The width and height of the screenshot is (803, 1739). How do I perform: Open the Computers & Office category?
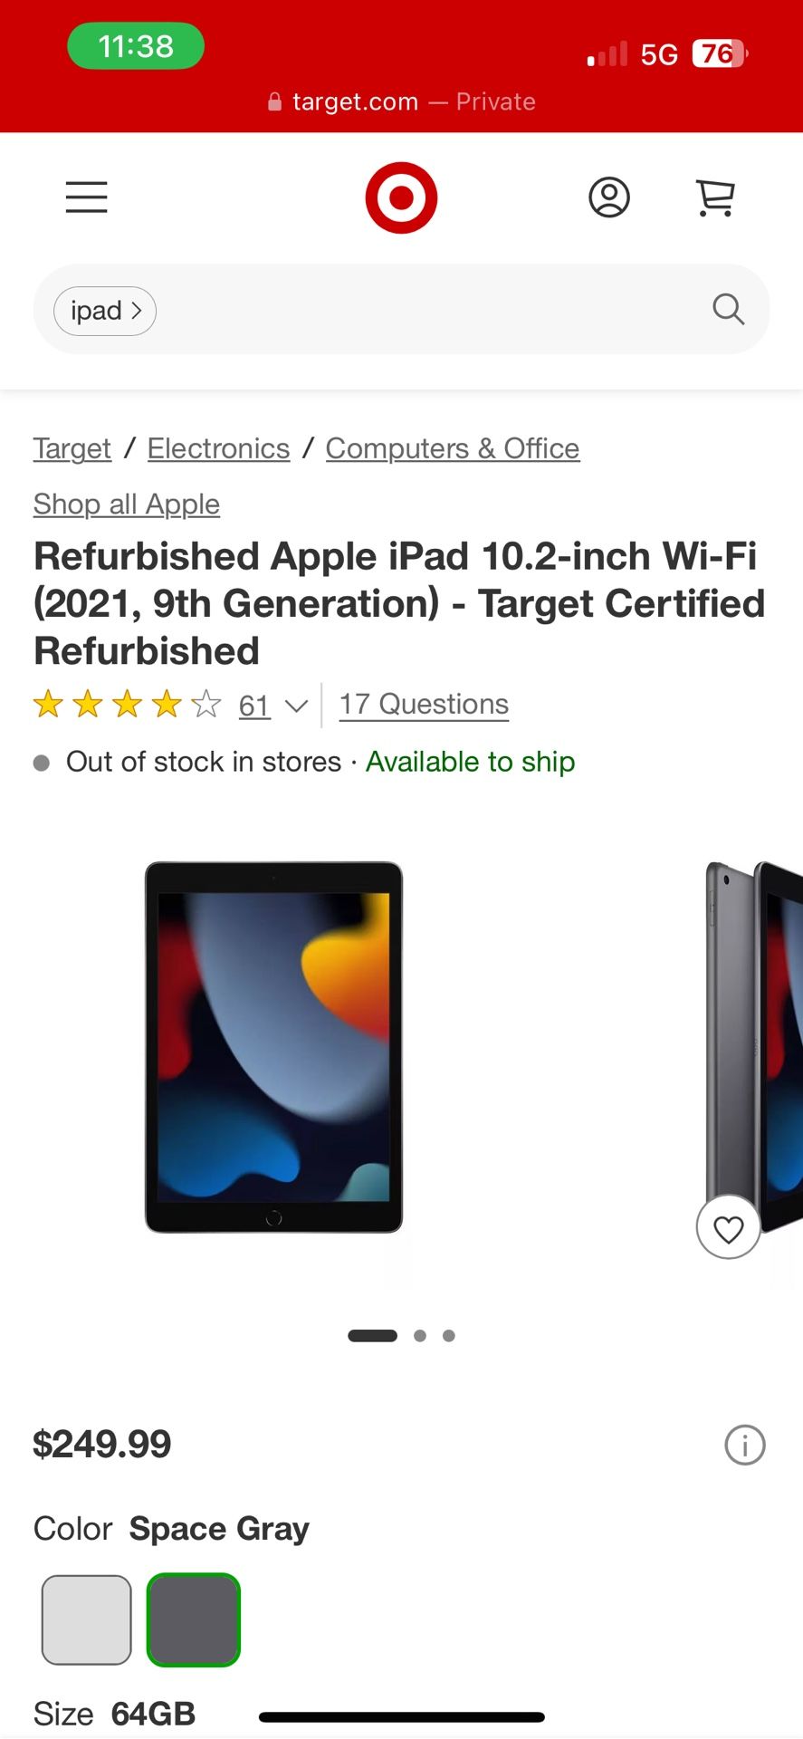pos(452,447)
